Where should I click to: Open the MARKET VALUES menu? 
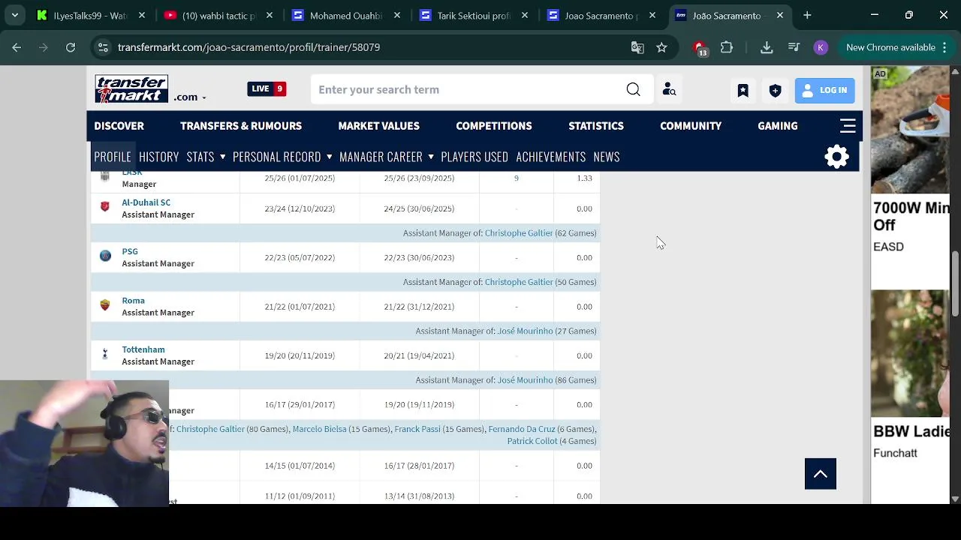coord(378,126)
